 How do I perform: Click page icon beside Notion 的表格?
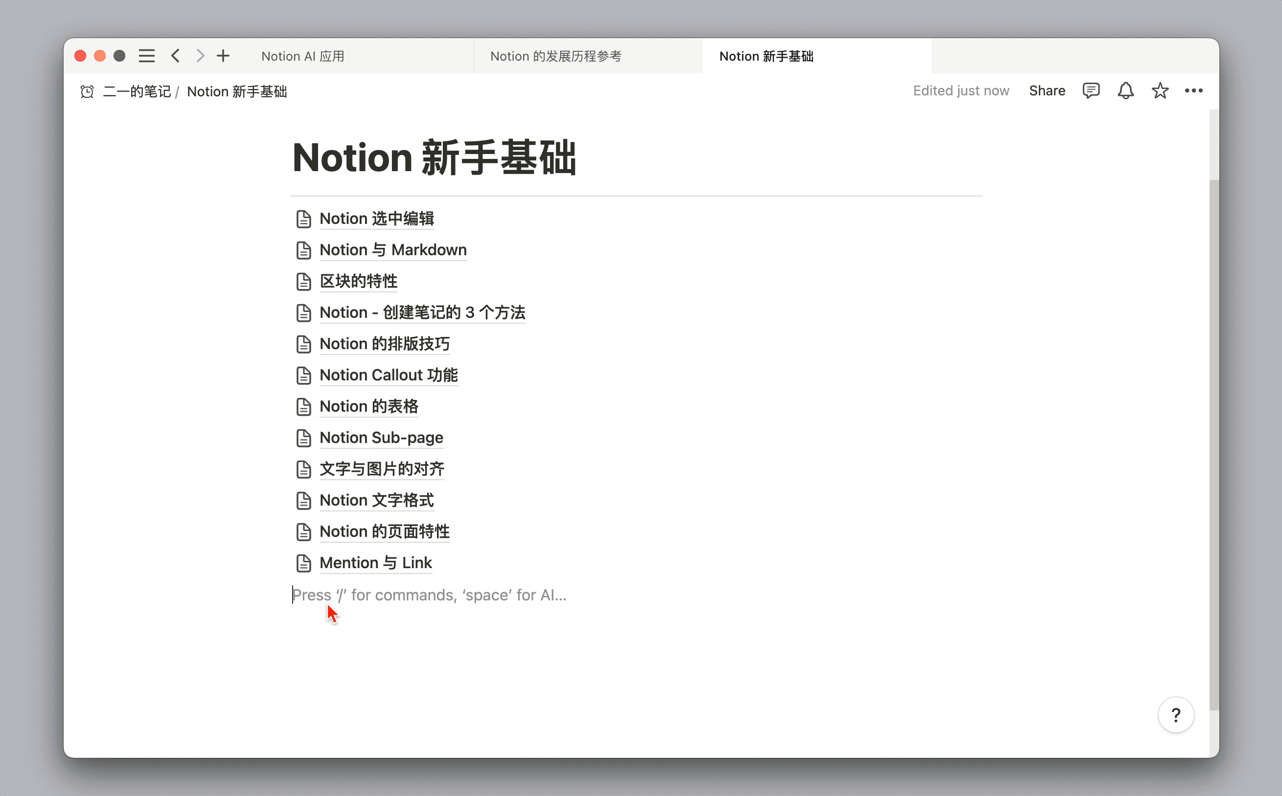[x=304, y=407]
